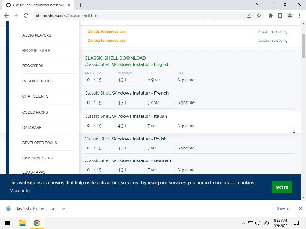Expand the ClassicShellSetup download options chevron
This screenshot has width=306, height=229.
click(x=63, y=209)
